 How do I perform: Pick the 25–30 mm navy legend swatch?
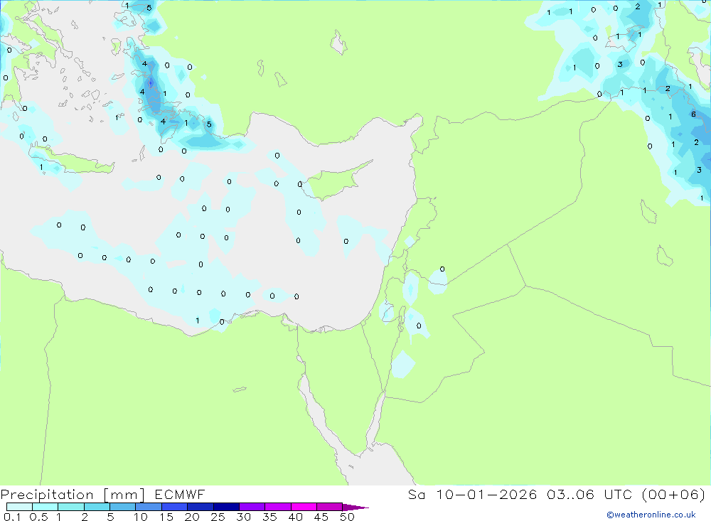[x=226, y=507]
